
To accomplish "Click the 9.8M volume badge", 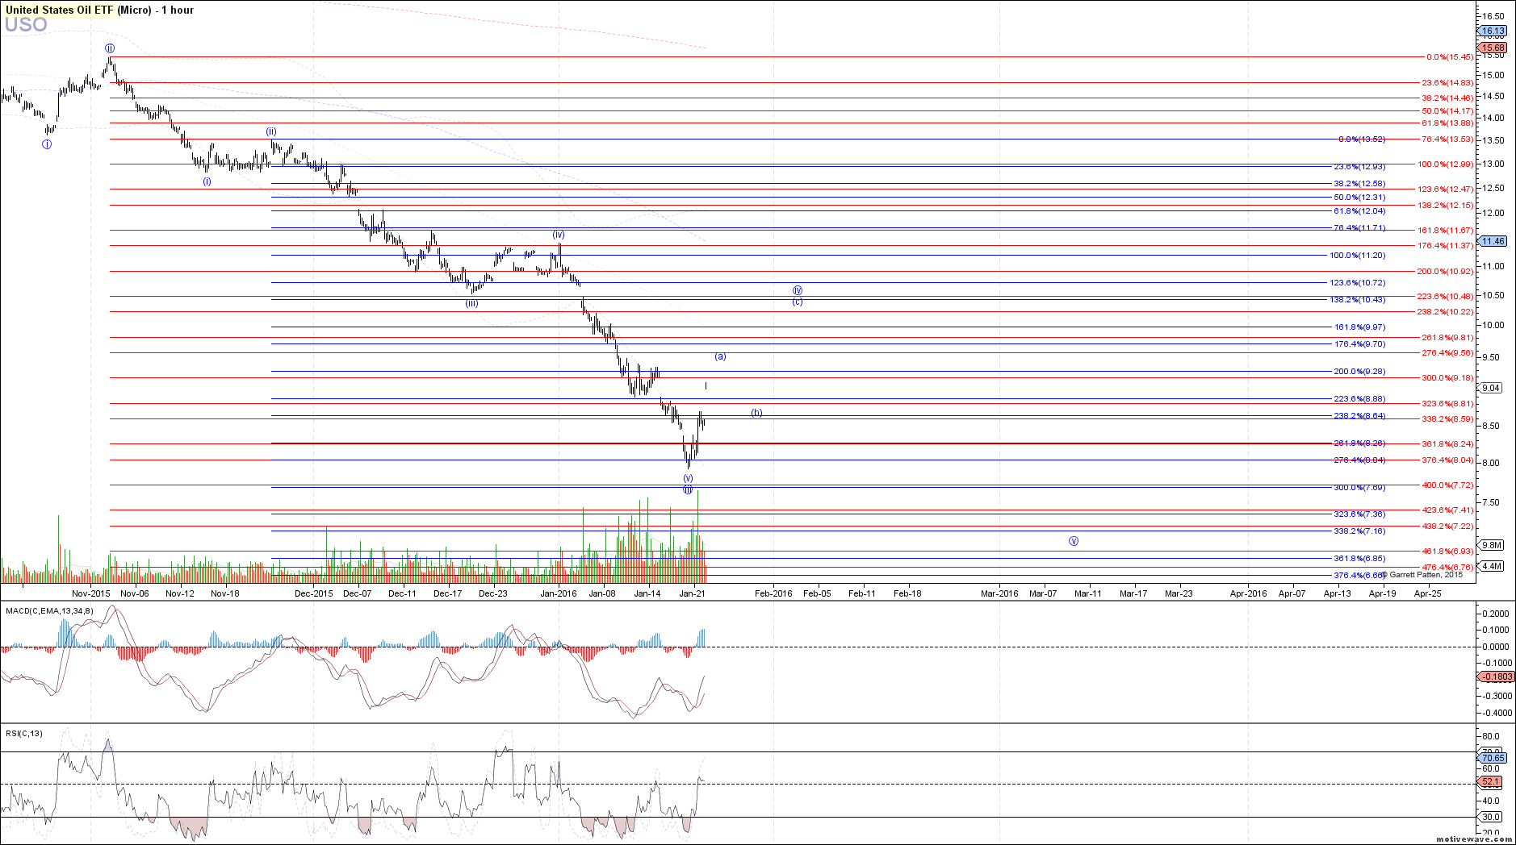I will pos(1493,546).
